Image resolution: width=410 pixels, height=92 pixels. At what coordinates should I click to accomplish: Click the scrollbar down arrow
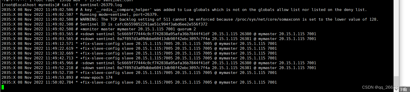(x=396, y=89)
